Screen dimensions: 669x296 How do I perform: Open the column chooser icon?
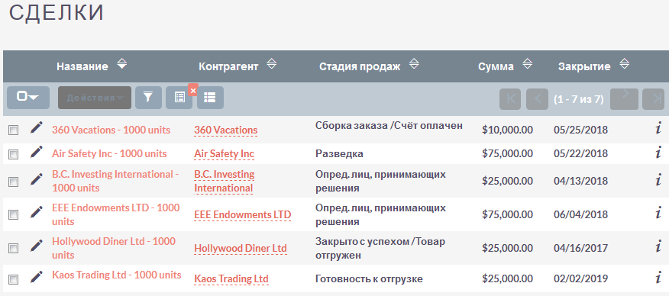pyautogui.click(x=179, y=98)
